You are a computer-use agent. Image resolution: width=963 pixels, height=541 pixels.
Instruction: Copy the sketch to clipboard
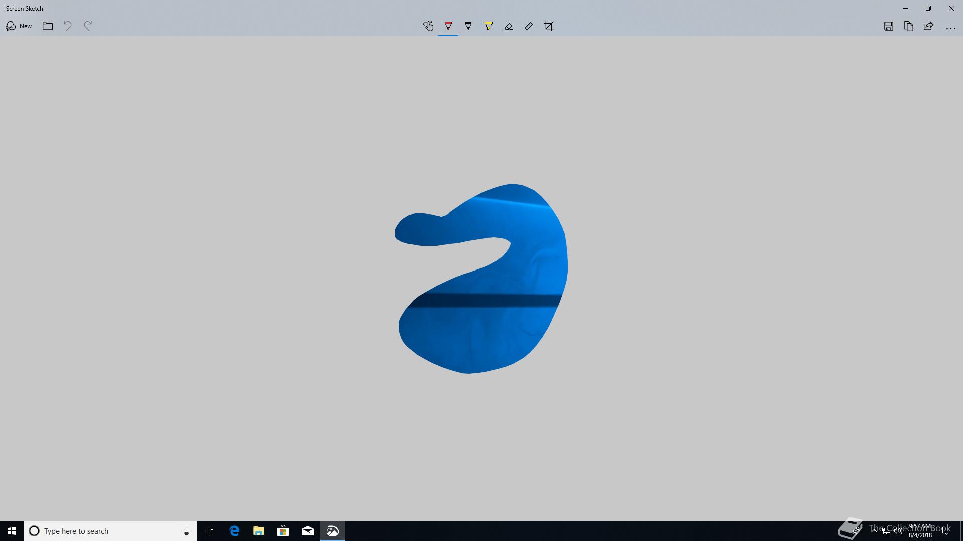[909, 26]
